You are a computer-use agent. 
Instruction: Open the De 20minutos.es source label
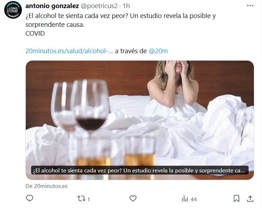pyautogui.click(x=47, y=186)
